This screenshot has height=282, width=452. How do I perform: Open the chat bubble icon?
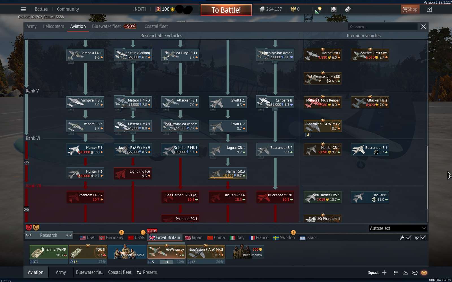coord(415,273)
